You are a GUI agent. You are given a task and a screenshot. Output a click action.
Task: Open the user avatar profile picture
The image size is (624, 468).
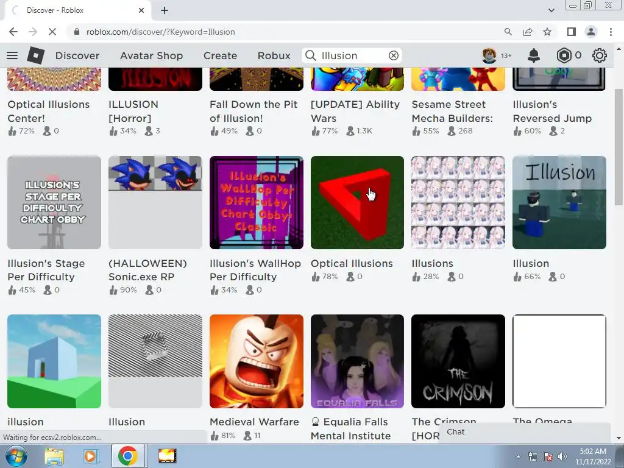[489, 55]
